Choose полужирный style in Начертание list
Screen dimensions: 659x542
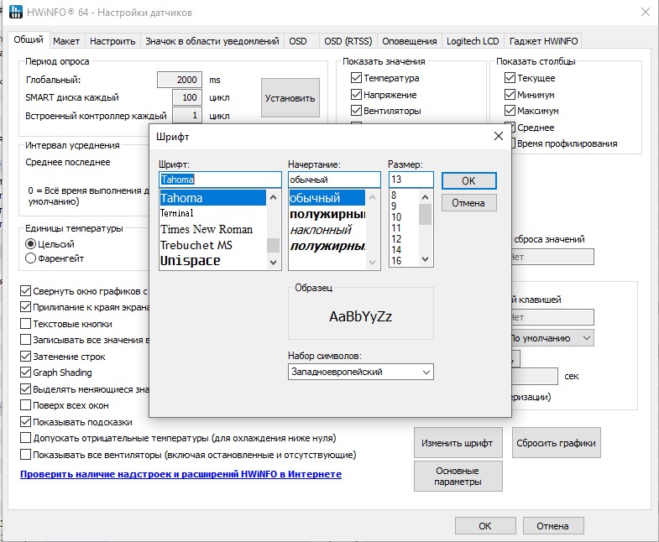(x=327, y=214)
